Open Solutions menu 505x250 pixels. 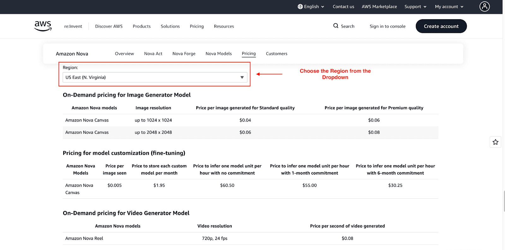170,26
